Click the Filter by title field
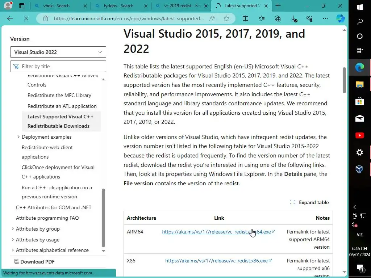Viewport: 371px width, 278px height. (58, 66)
